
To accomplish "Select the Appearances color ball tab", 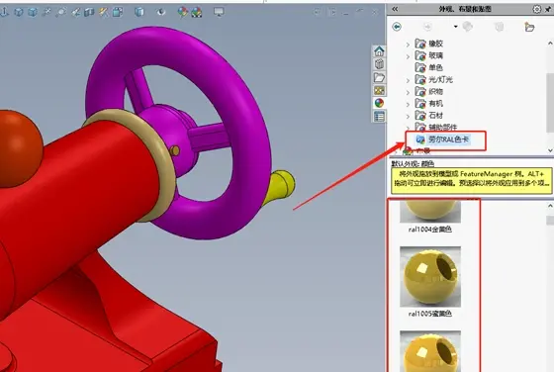I will click(379, 103).
